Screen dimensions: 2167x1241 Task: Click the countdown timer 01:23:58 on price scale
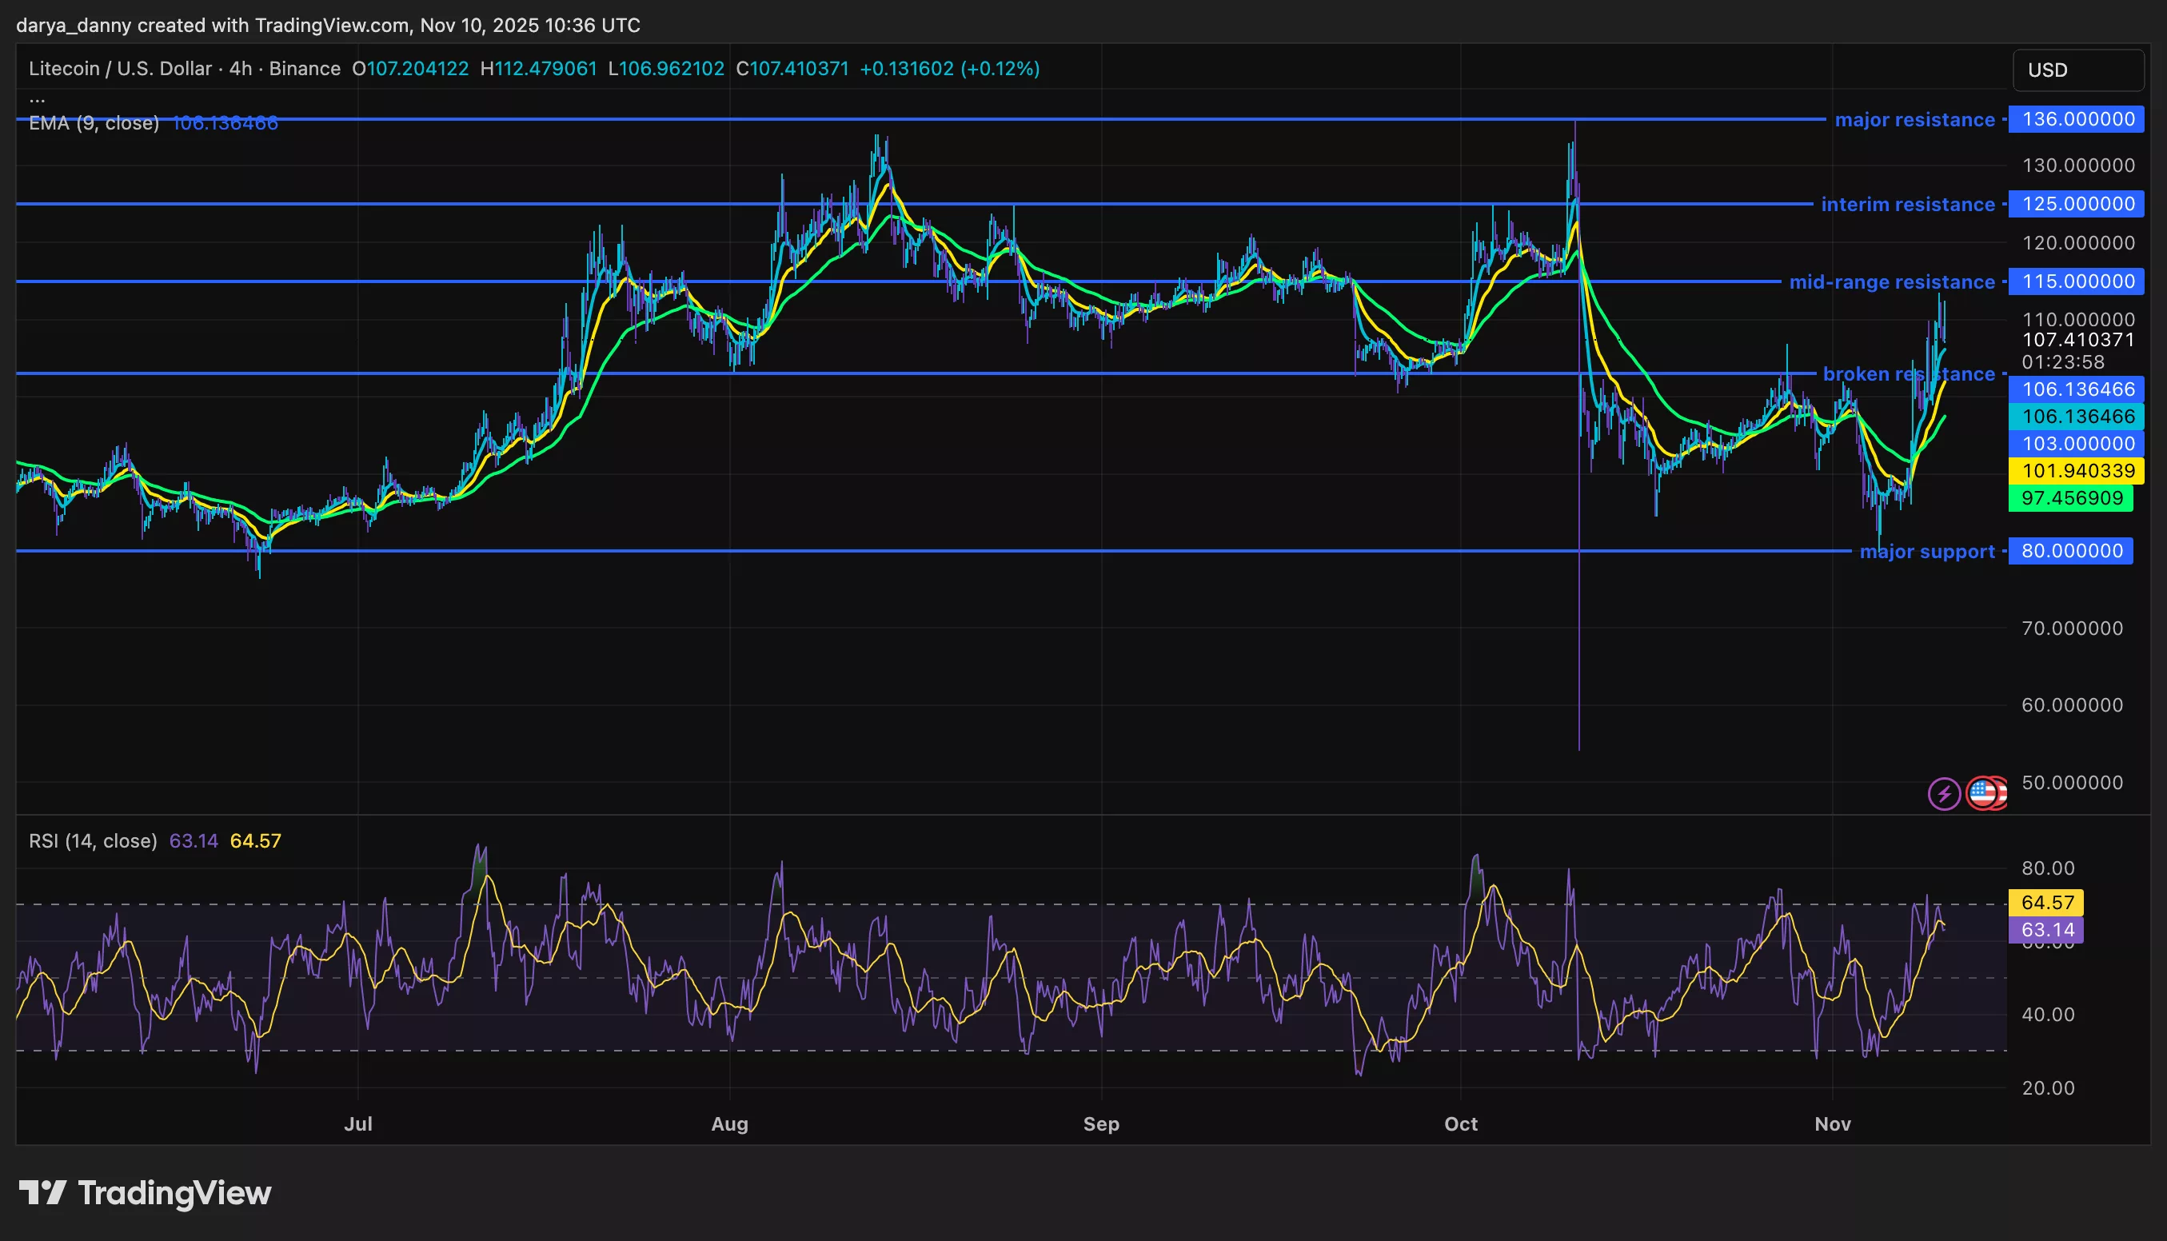pyautogui.click(x=2063, y=362)
